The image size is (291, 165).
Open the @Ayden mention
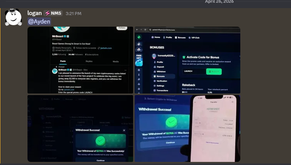point(39,22)
